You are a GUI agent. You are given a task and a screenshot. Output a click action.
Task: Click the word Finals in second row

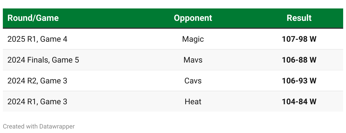point(38,60)
